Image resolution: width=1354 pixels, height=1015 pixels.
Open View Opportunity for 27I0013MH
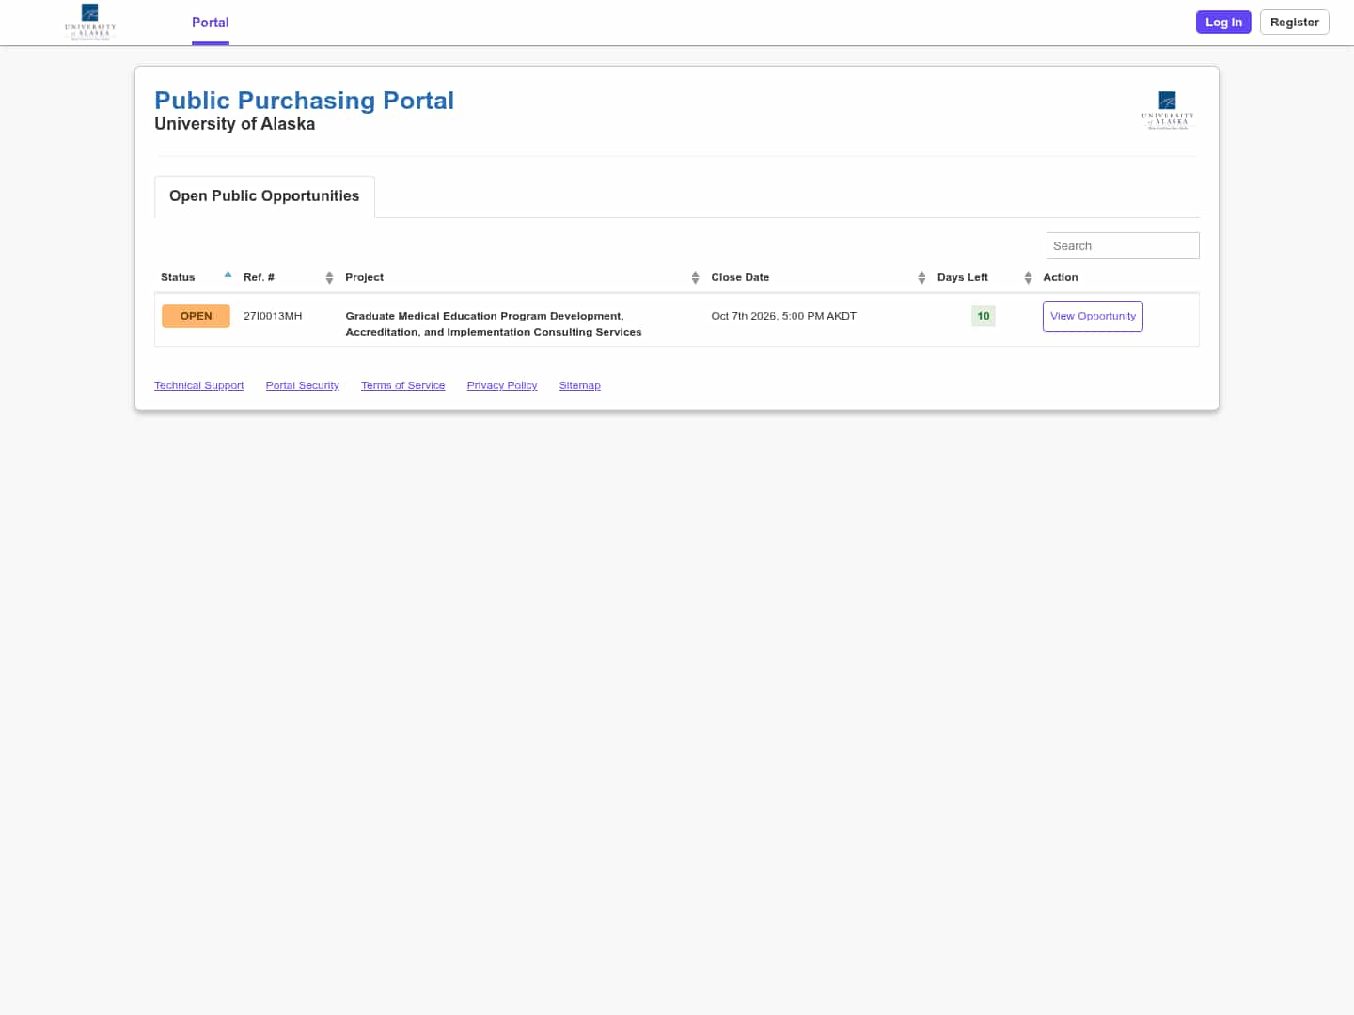[1093, 316]
